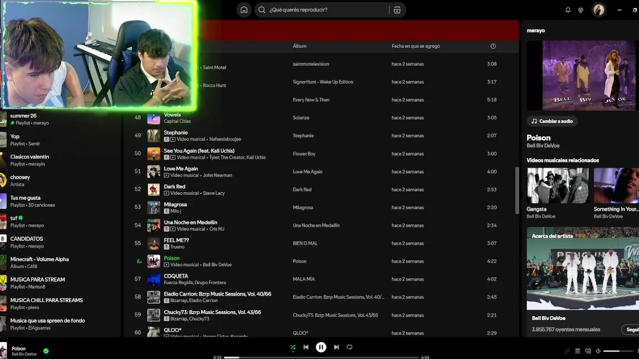Toggle shuffle playback
639x359 pixels.
(x=293, y=347)
